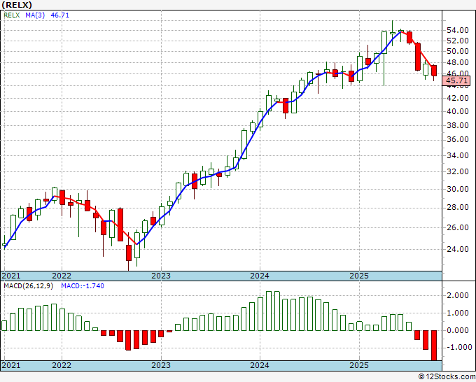Image resolution: width=476 pixels, height=382 pixels.
Task: Click the last red candlestick near 46
Action: [434, 71]
